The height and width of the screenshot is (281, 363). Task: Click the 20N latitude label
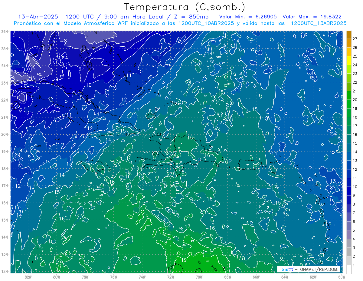coord(4,134)
